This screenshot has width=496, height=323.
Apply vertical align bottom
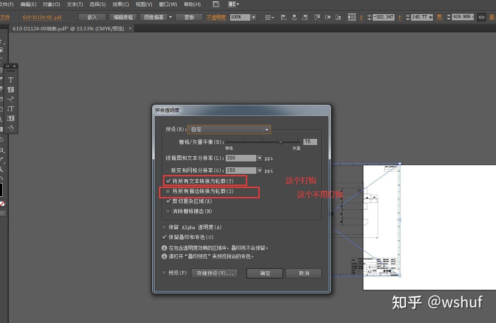coord(339,17)
